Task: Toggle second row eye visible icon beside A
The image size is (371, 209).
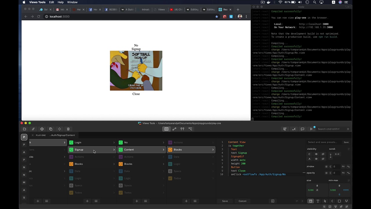Action: pos(316,159)
